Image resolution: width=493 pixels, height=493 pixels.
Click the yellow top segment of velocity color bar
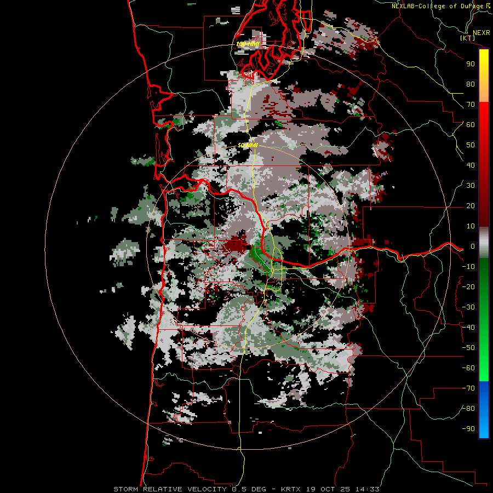(484, 76)
